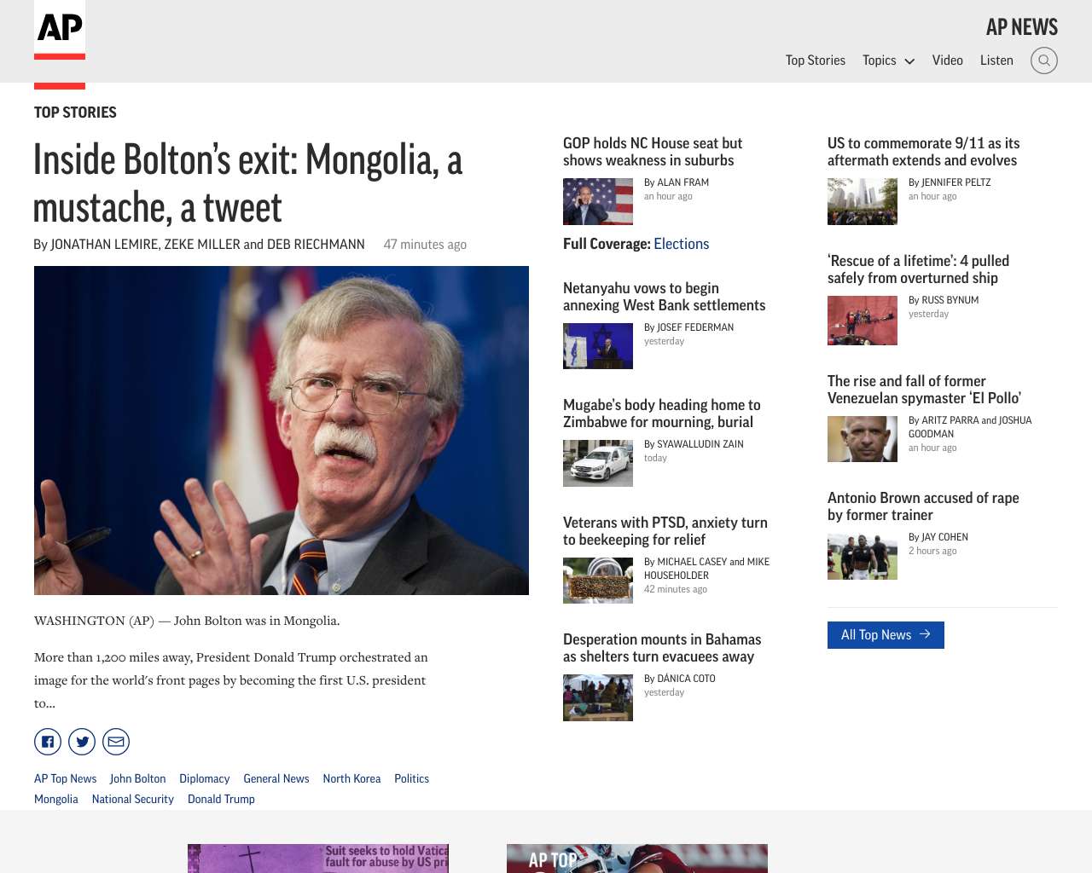The image size is (1092, 873).
Task: Open the Video section
Action: coord(948,61)
